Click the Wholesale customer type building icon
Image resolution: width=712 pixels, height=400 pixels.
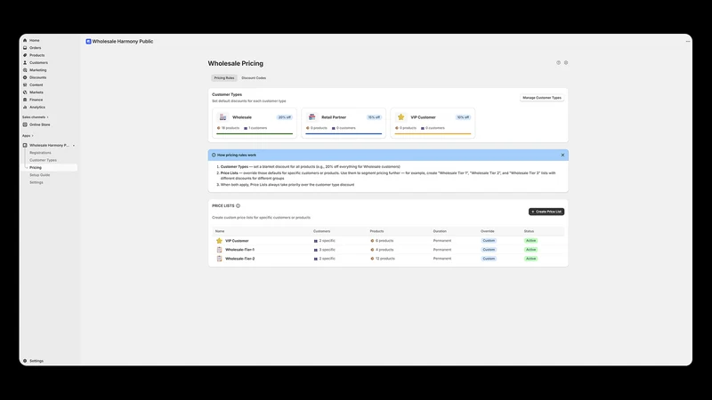(223, 117)
